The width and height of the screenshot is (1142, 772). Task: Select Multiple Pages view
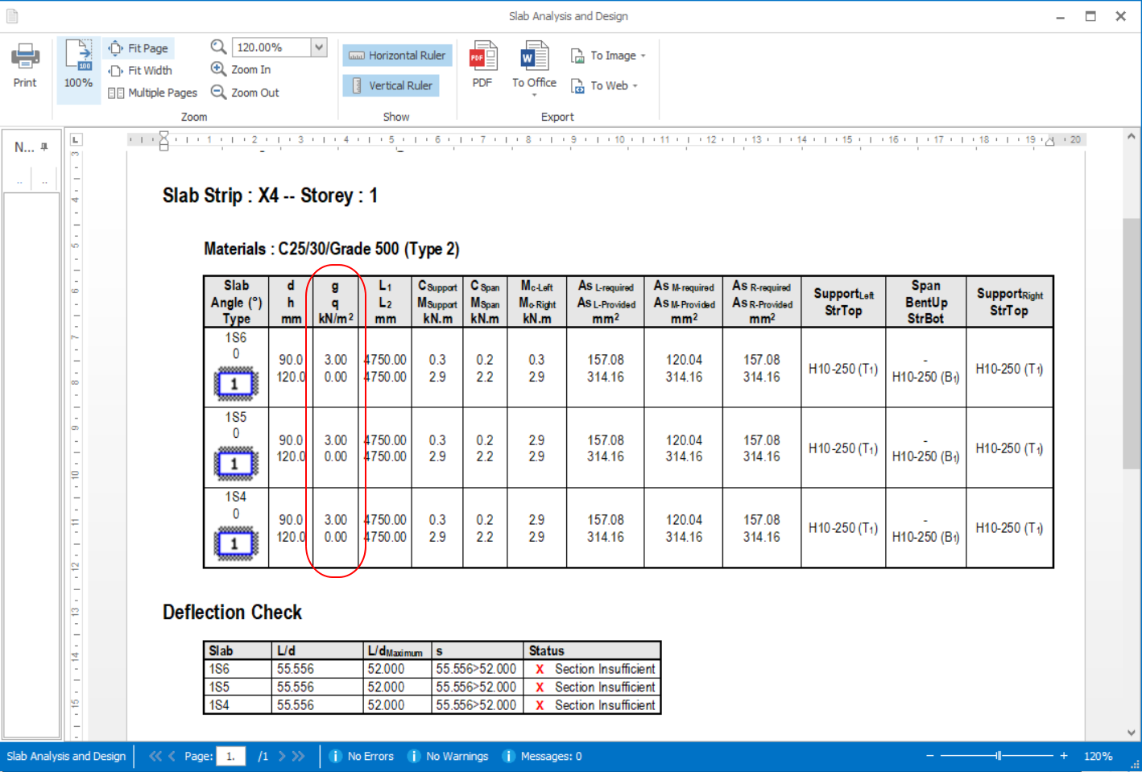pos(153,93)
